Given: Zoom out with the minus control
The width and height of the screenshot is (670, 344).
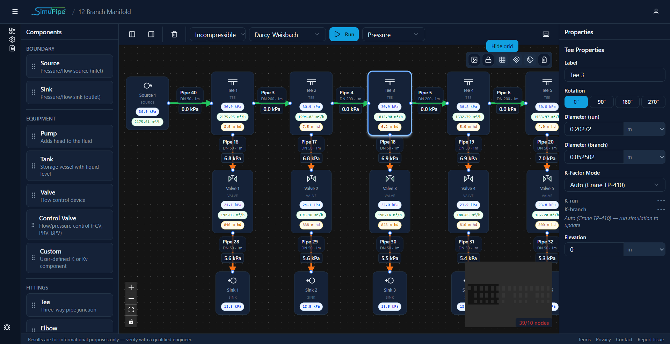Looking at the screenshot, I should click(x=131, y=299).
